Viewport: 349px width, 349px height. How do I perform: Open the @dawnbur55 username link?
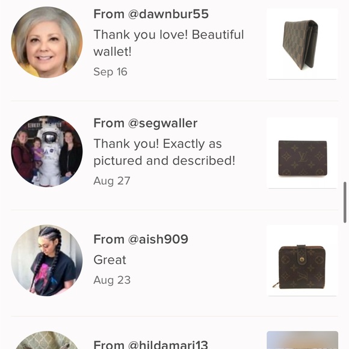(168, 14)
